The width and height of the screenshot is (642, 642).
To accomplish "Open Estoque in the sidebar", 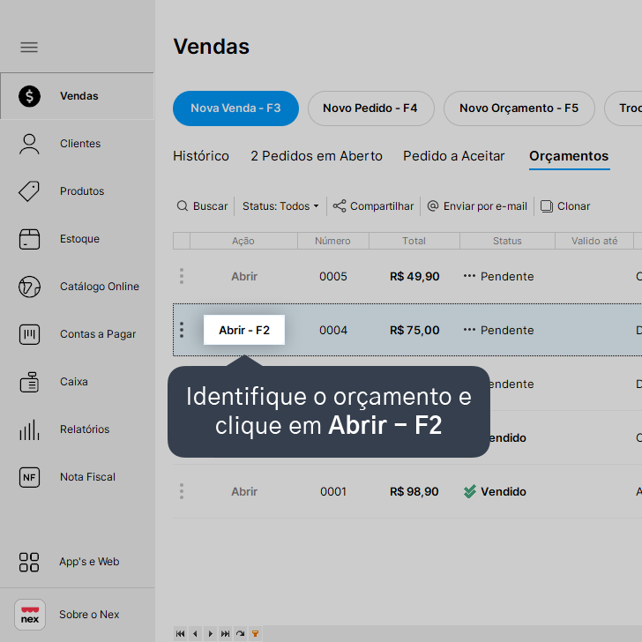I will click(80, 239).
